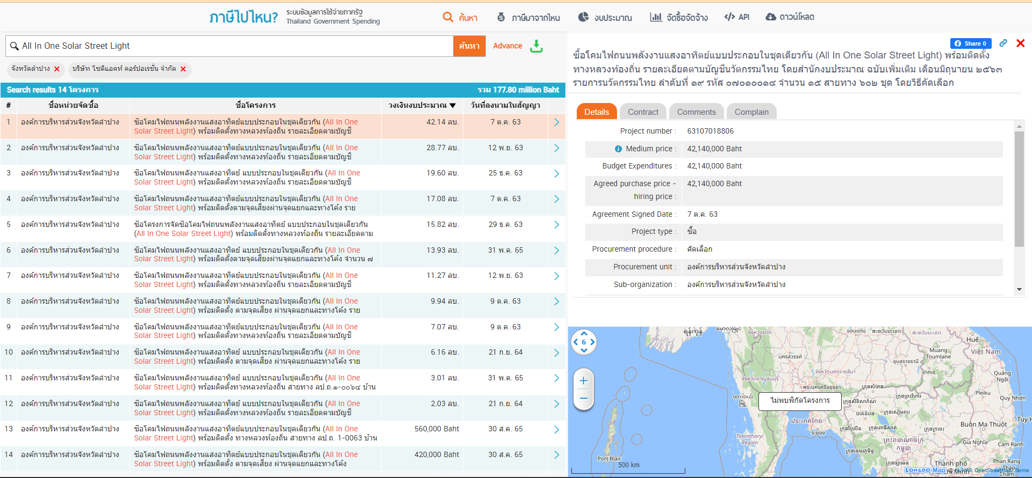The height and width of the screenshot is (478, 1032).
Task: Remove the จังหวัดลำปาง filter chip
Action: pyautogui.click(x=57, y=69)
